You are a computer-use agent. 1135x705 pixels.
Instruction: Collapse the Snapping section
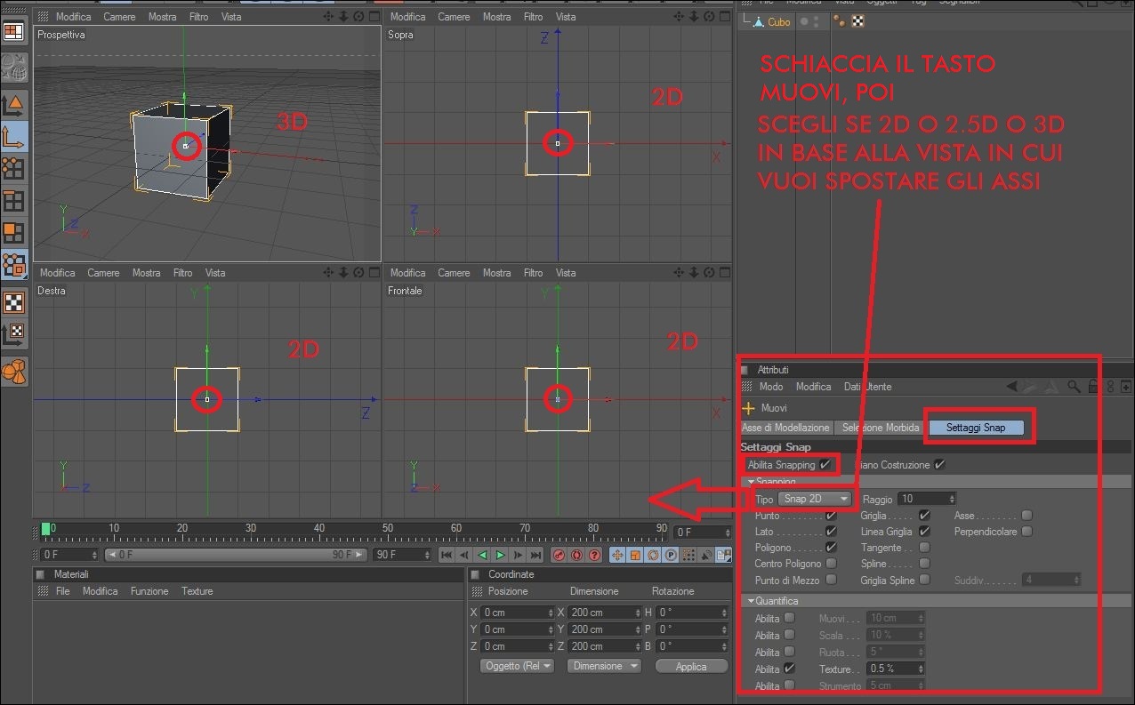(751, 482)
